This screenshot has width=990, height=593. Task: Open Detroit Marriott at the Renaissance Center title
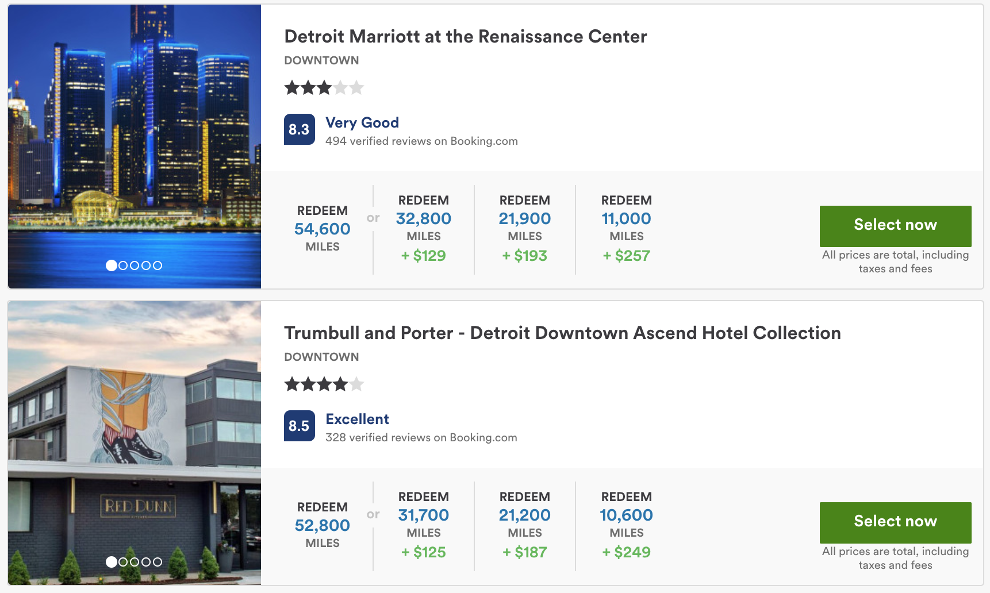pyautogui.click(x=466, y=36)
